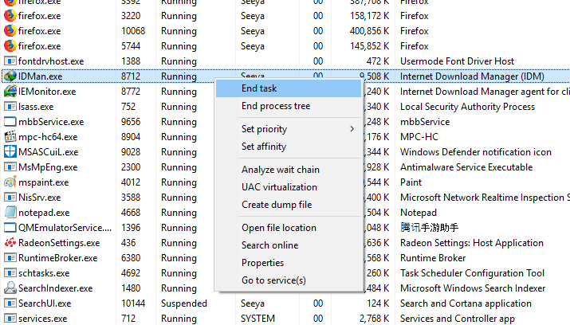Click the MPC-HC description
The image size is (570, 325).
point(419,136)
